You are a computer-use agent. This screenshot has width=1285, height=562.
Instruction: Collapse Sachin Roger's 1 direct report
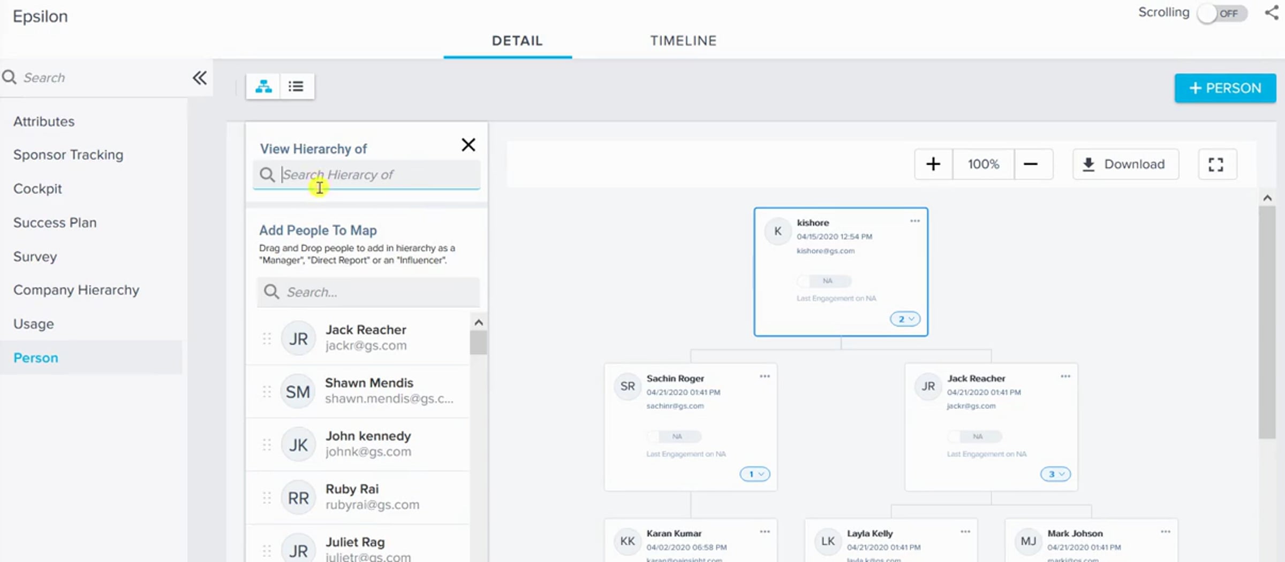[755, 474]
